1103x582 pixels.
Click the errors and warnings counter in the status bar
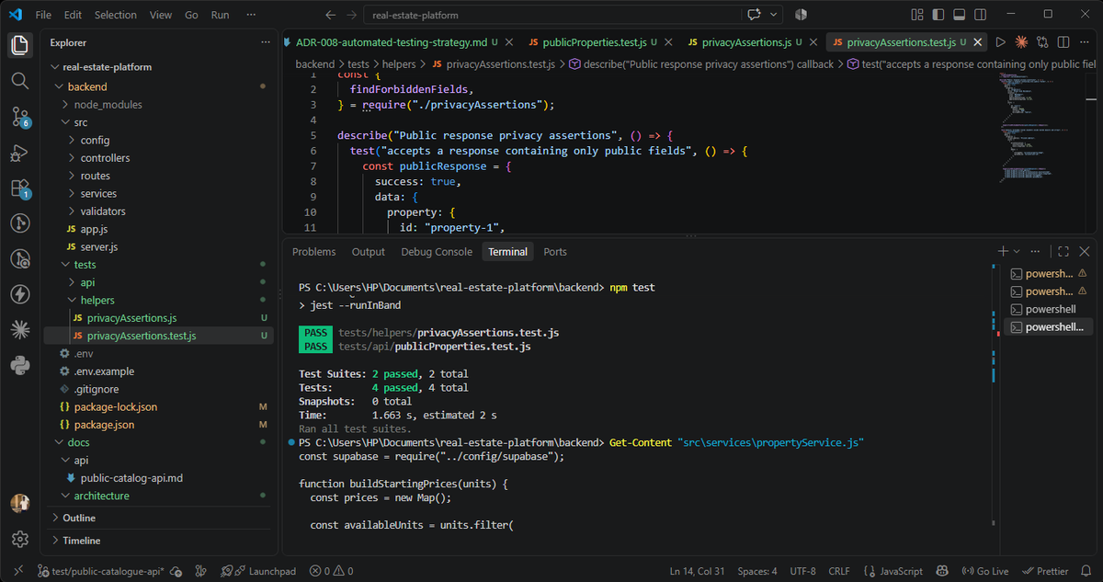[332, 571]
